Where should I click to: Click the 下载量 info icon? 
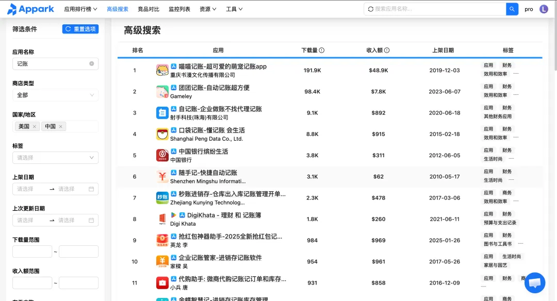[321, 51]
